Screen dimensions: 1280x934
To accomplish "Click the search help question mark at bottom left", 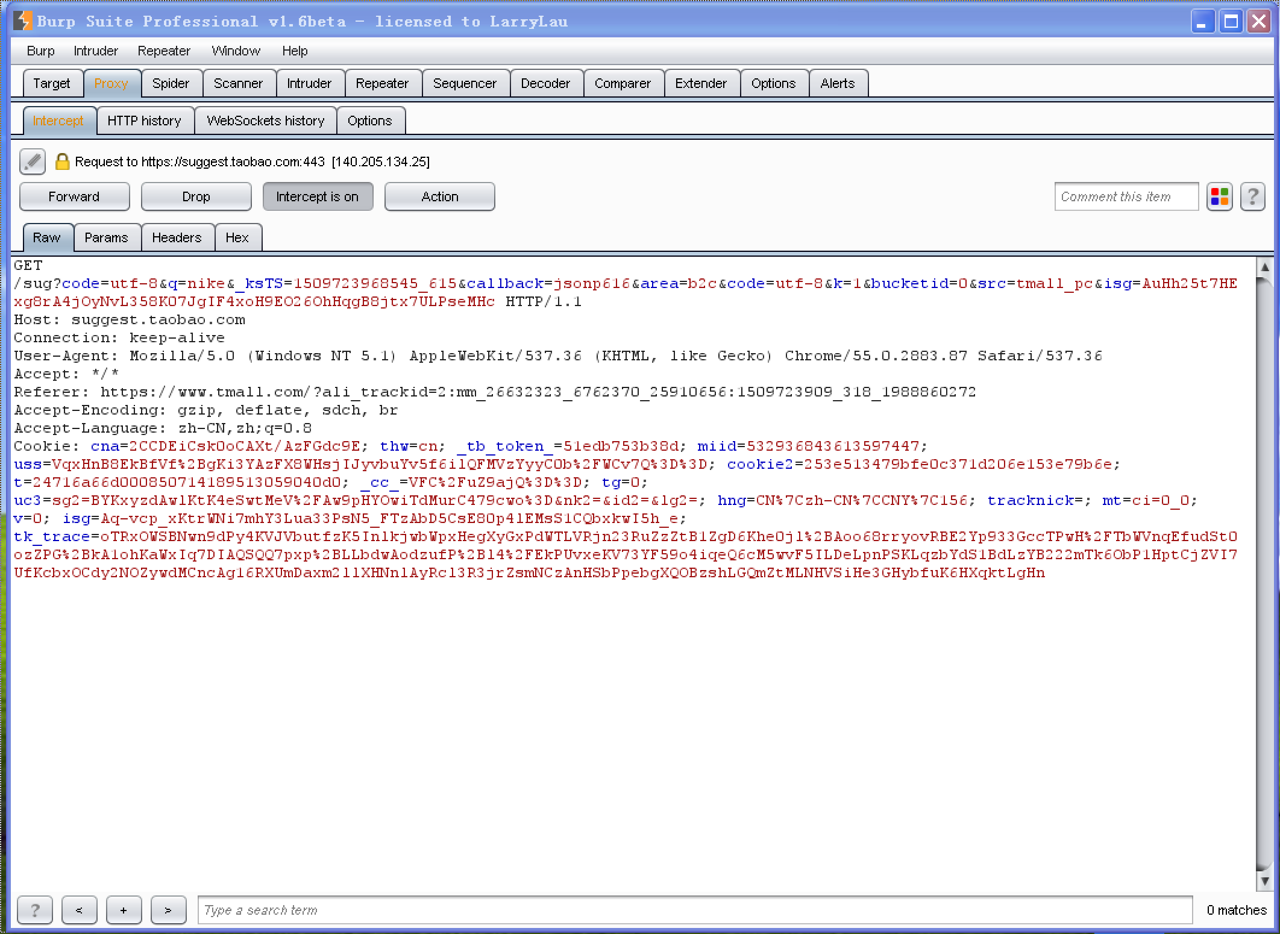I will coord(35,910).
